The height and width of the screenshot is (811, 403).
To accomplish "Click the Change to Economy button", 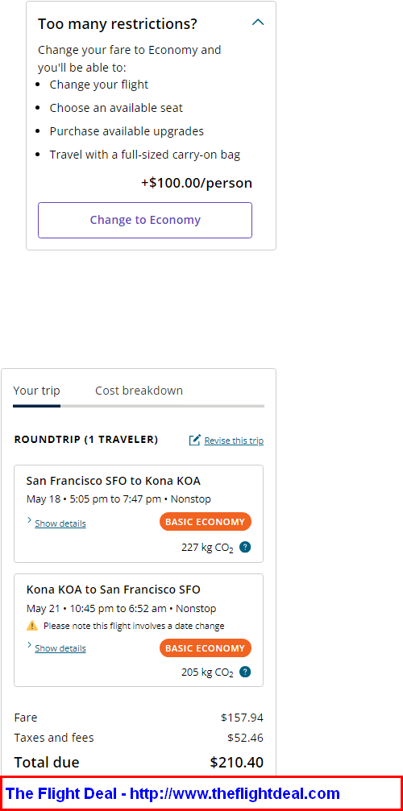I will [145, 221].
